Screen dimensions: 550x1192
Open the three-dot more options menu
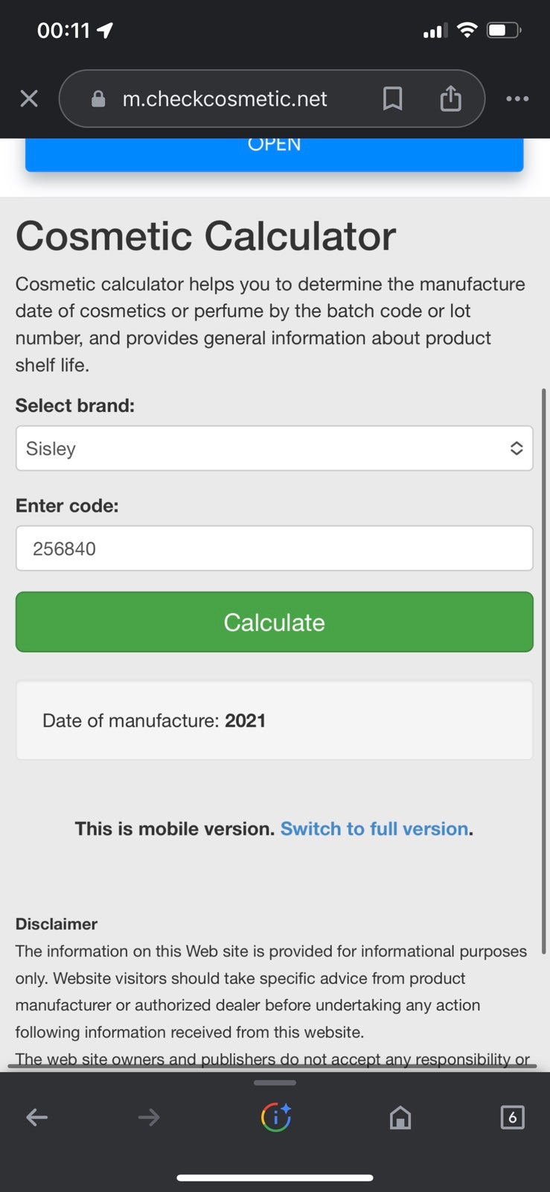pos(517,98)
